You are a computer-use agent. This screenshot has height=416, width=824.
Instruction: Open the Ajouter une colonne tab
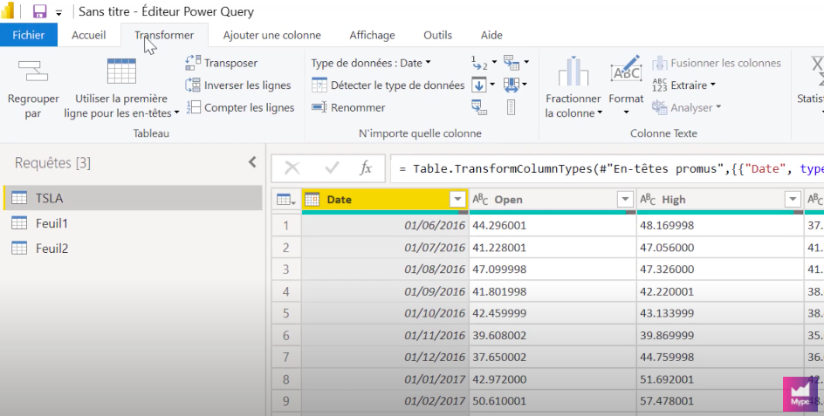(x=271, y=35)
